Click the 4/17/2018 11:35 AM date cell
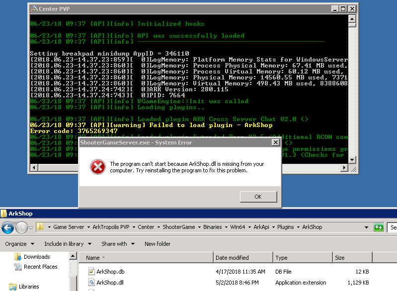Image resolution: width=397 pixels, height=291 pixels. 240,272
